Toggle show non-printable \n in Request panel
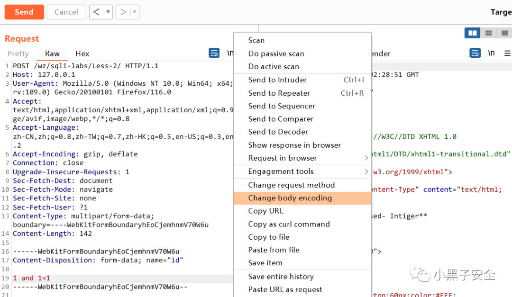This screenshot has width=512, height=297. tap(230, 53)
